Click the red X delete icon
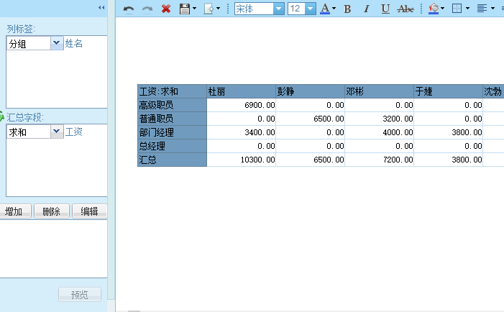Image resolution: width=504 pixels, height=312 pixels. click(x=166, y=9)
